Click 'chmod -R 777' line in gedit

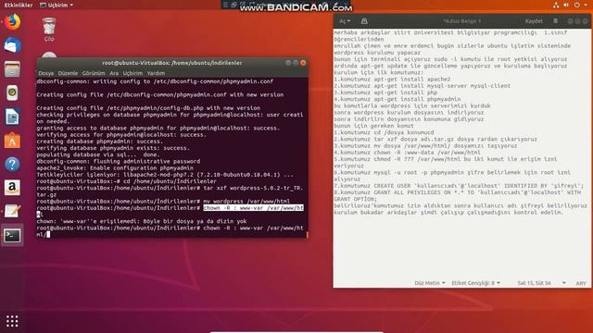(445, 163)
